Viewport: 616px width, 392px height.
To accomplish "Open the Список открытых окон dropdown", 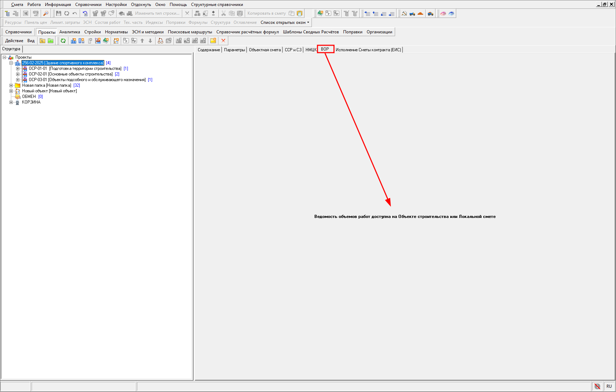I will (285, 22).
